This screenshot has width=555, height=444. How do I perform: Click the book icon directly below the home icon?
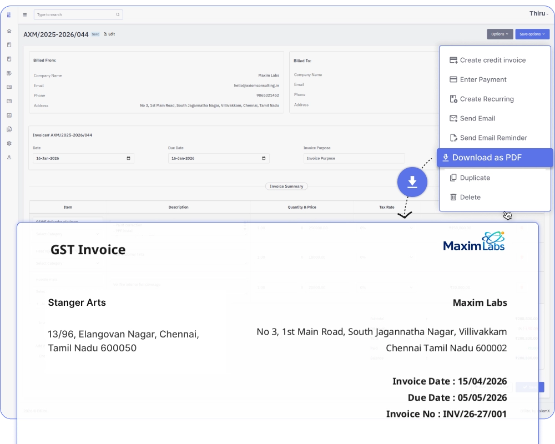point(9,45)
